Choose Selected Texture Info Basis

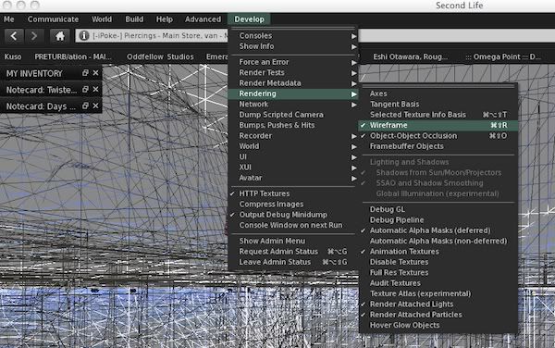coord(438,115)
